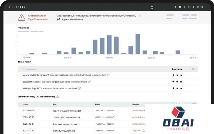
Task: Copy the SHA256 hash with copy icon
Action: pyautogui.click(x=140, y=16)
